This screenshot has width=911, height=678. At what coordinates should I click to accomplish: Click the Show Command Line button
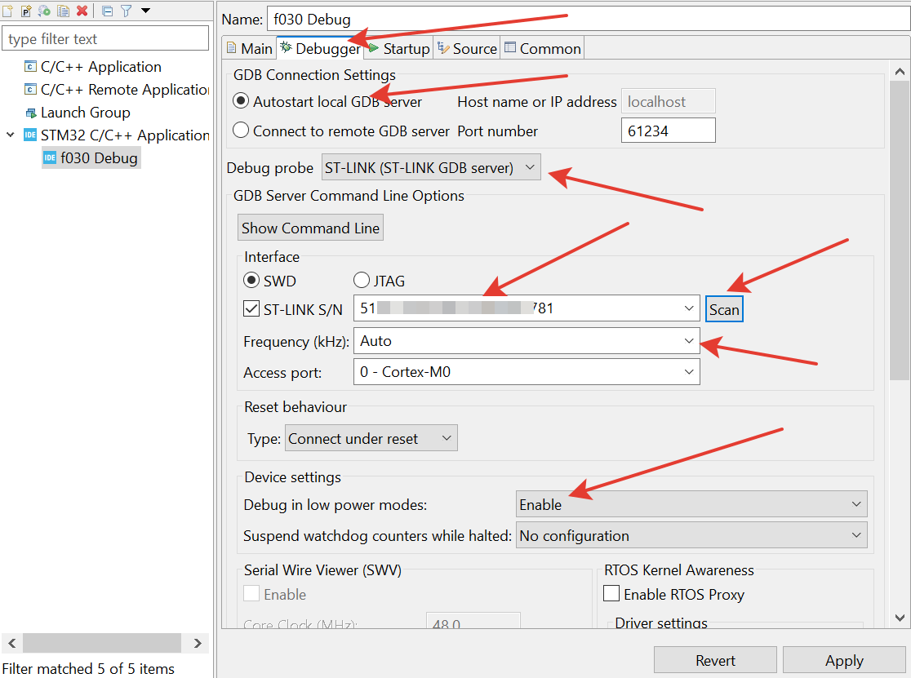[310, 228]
